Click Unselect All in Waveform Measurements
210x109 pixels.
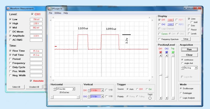click(x=34, y=87)
